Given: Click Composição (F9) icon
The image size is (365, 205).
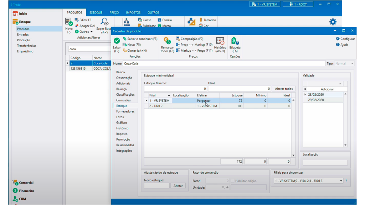Looking at the screenshot, I should coord(178,39).
